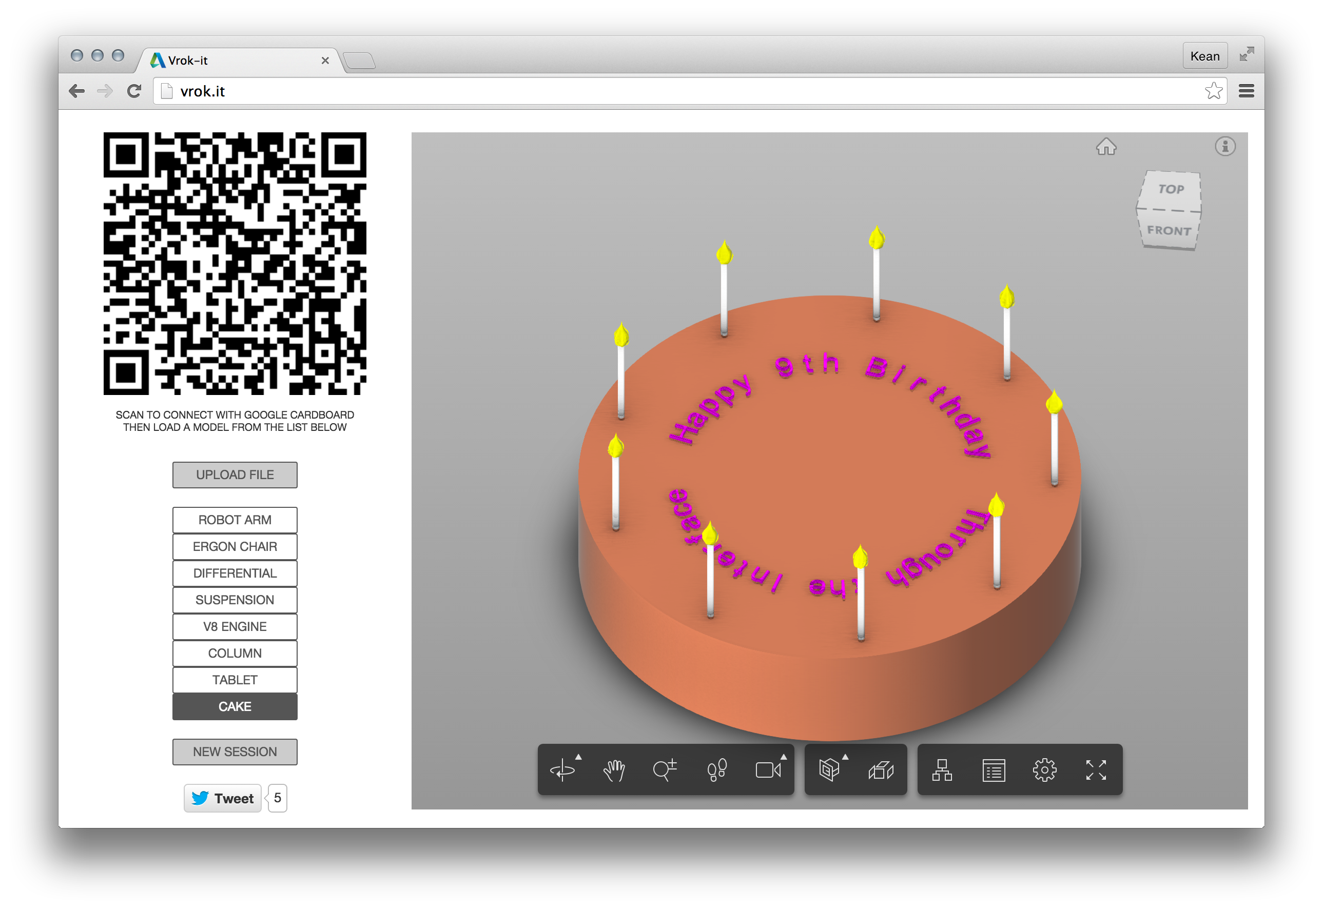Activate the First Person footsteps tool

pos(716,770)
